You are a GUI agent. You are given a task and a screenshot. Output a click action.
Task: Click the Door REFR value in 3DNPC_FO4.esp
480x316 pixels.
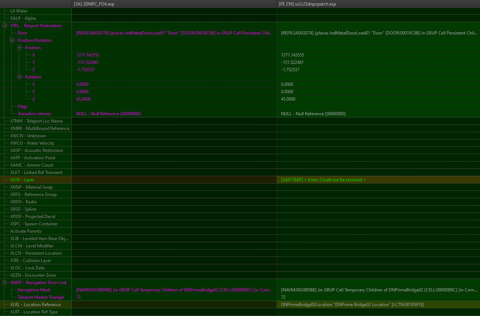tap(175, 33)
